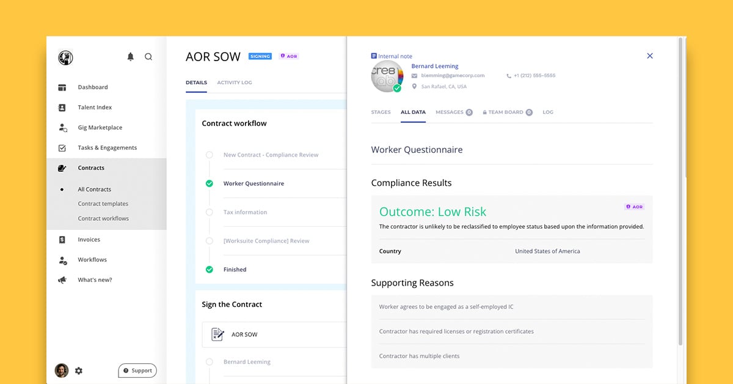
Task: Open Tasks & Engagements icon
Action: pyautogui.click(x=62, y=148)
